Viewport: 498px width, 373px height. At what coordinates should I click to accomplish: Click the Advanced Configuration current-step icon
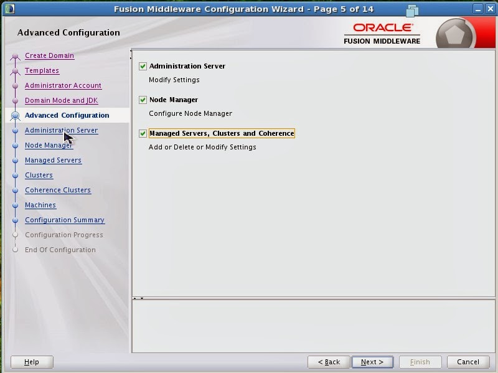point(15,116)
